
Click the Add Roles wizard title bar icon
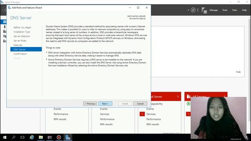(9, 7)
